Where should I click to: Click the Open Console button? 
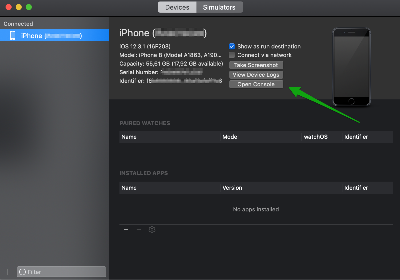point(256,84)
